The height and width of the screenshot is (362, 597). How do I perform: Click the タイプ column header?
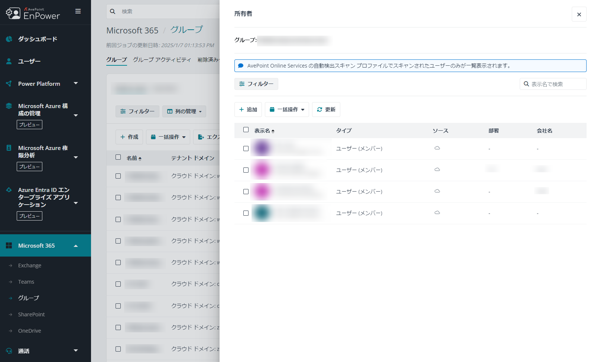tap(344, 131)
